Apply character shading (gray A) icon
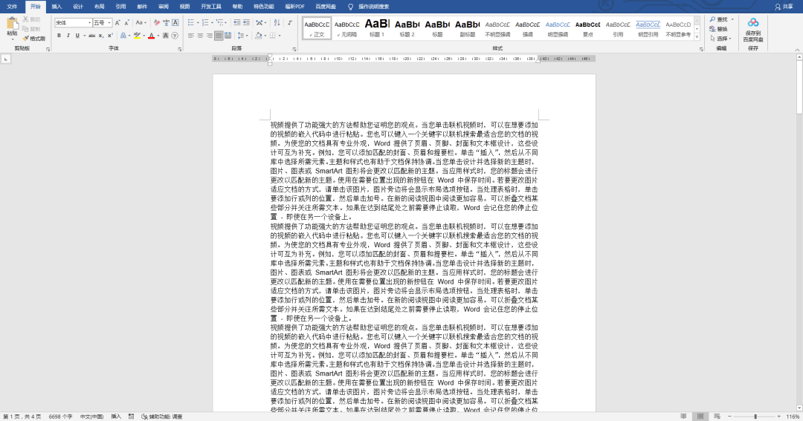803x421 pixels. 165,36
